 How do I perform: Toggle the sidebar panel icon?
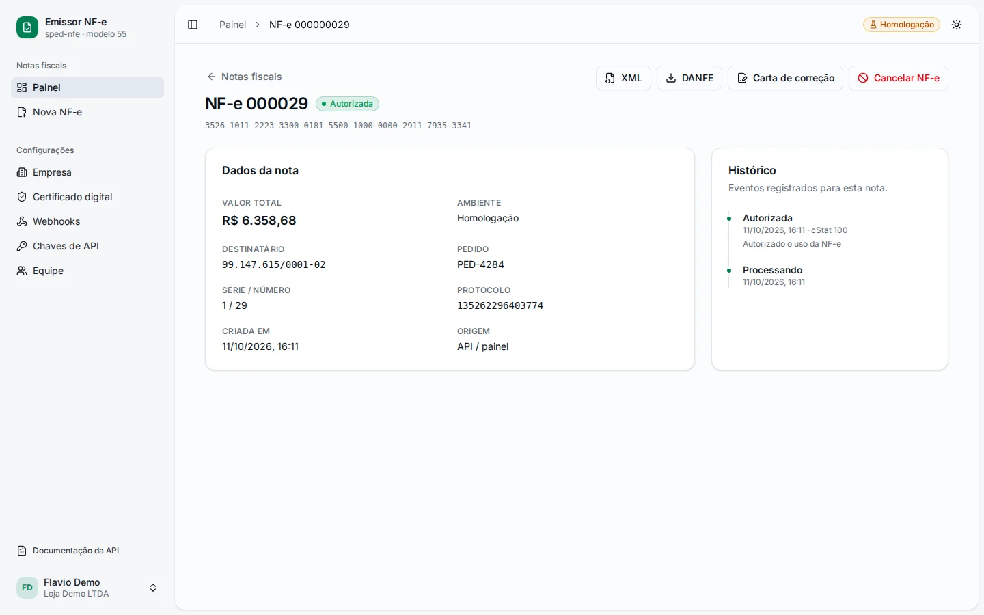tap(193, 25)
